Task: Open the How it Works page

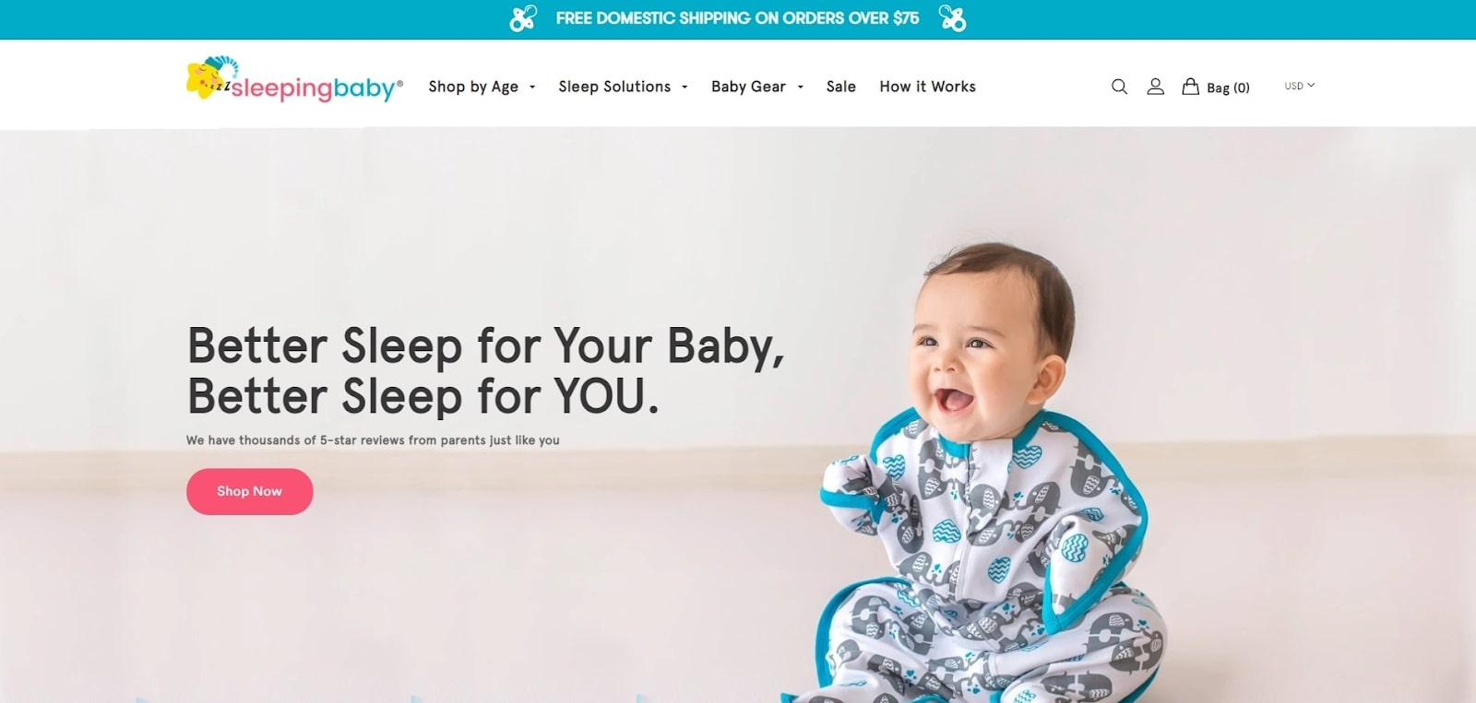Action: (927, 87)
